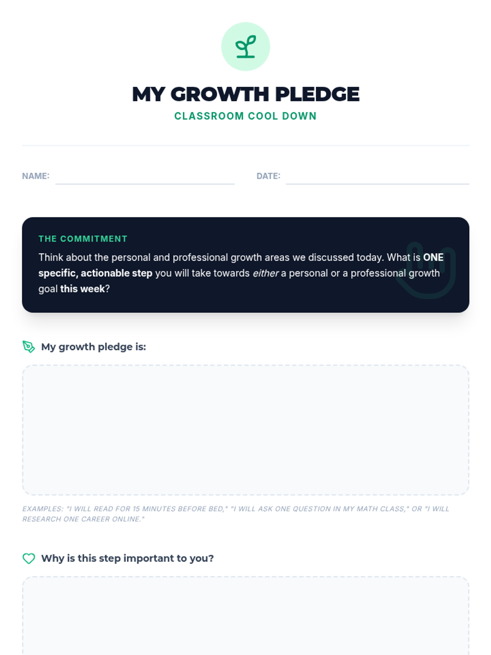Select the CLASSROOM COOL DOWN subtitle
This screenshot has width=491, height=655.
245,116
